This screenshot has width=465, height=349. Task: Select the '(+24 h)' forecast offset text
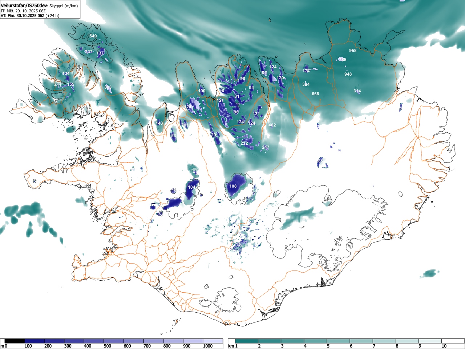(x=52, y=16)
